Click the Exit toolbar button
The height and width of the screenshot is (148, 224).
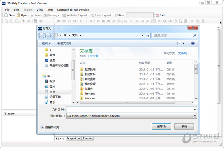click(x=160, y=15)
